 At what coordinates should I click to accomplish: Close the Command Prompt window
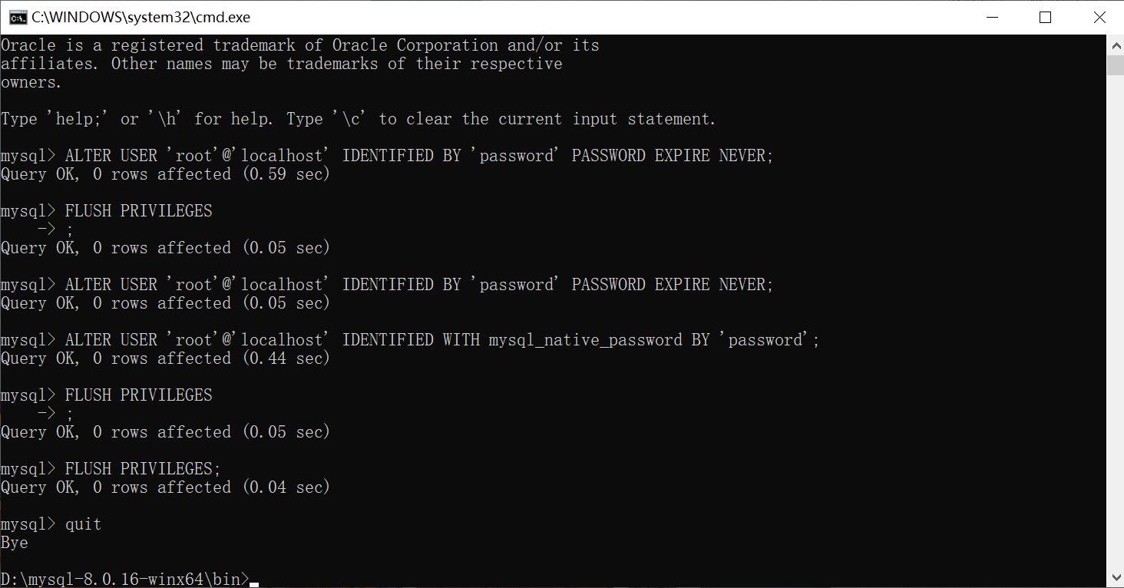pyautogui.click(x=1099, y=16)
